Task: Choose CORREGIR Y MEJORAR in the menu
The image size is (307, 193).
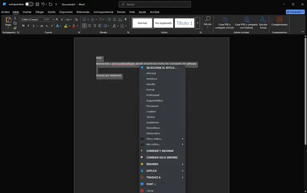Action: pyautogui.click(x=160, y=151)
